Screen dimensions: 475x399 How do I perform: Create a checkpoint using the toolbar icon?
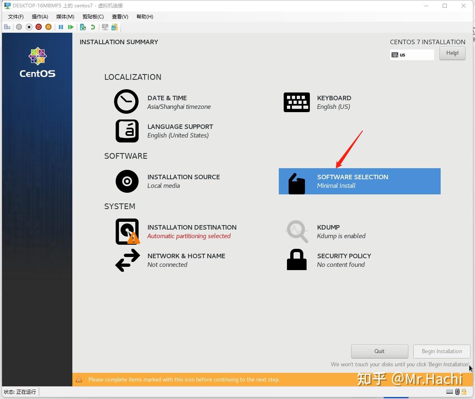(x=83, y=27)
